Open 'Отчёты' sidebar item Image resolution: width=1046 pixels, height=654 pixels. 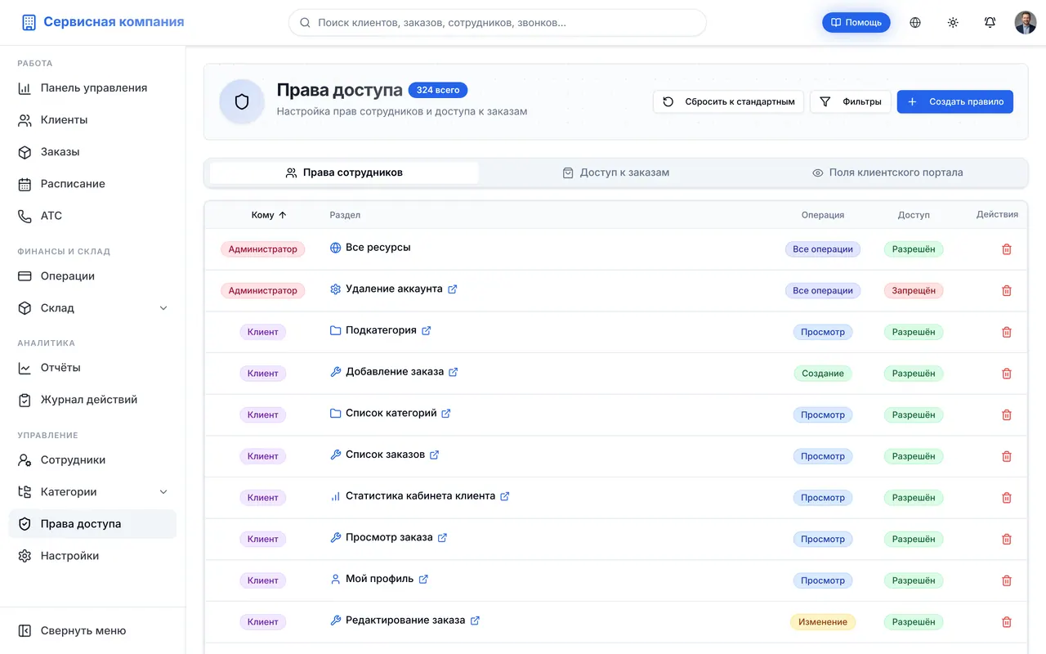pyautogui.click(x=92, y=368)
